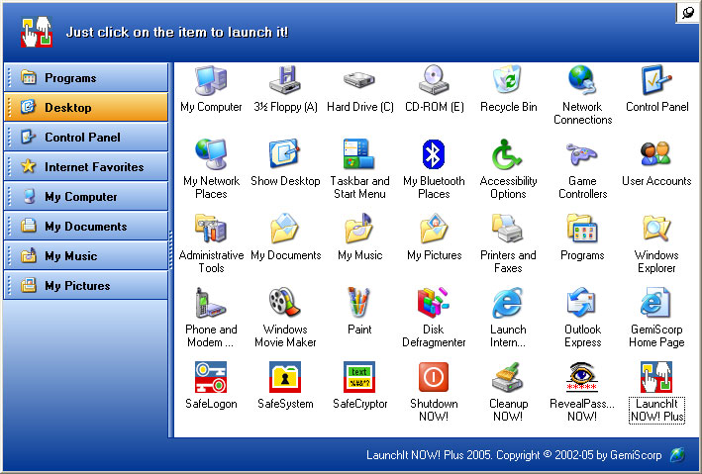Launch the Outlook Express icon
This screenshot has height=474, width=702.
click(x=582, y=303)
